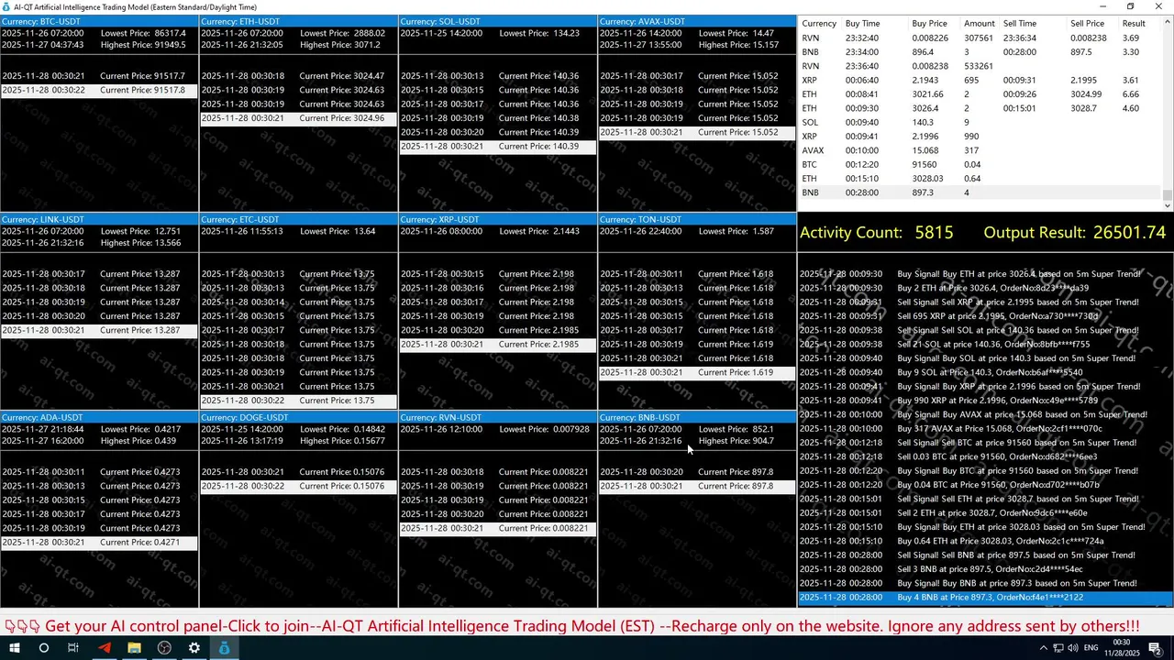Click the trades table scrollbar thumb
This screenshot has width=1174, height=660.
(x=1168, y=193)
